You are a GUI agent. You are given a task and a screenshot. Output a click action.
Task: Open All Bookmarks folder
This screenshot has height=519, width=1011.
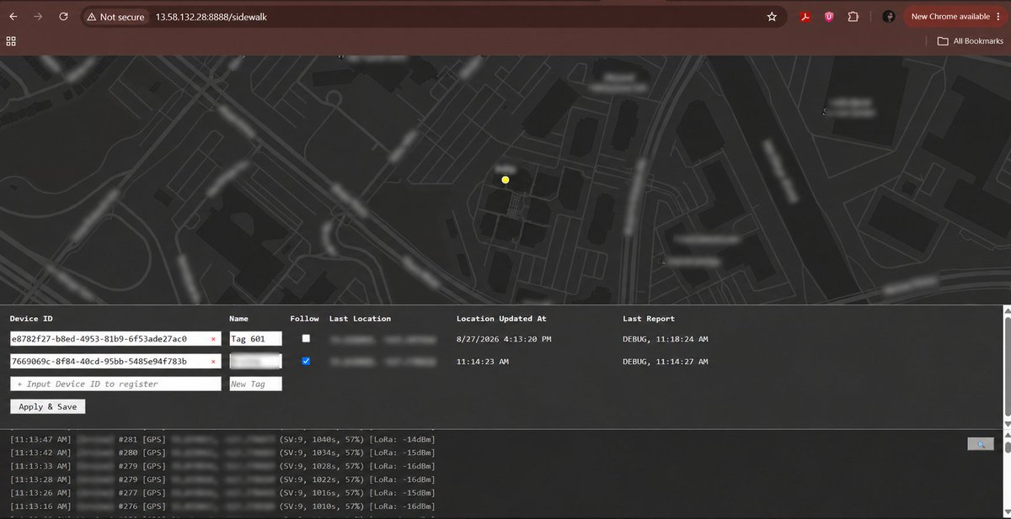(x=971, y=41)
